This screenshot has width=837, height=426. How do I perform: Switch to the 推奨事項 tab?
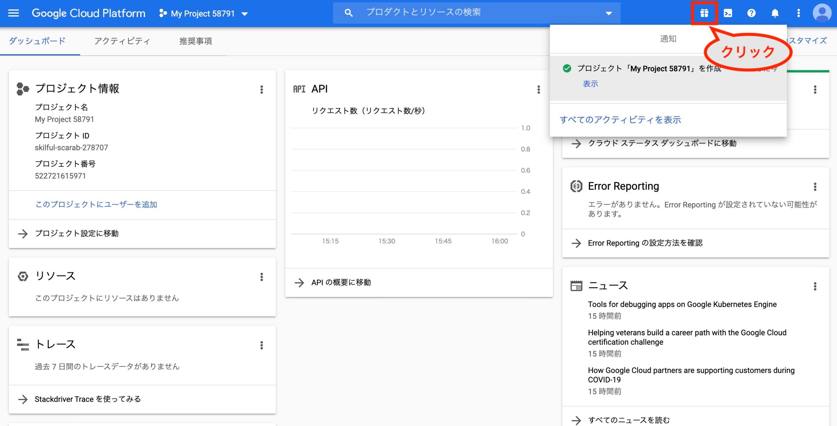point(196,41)
